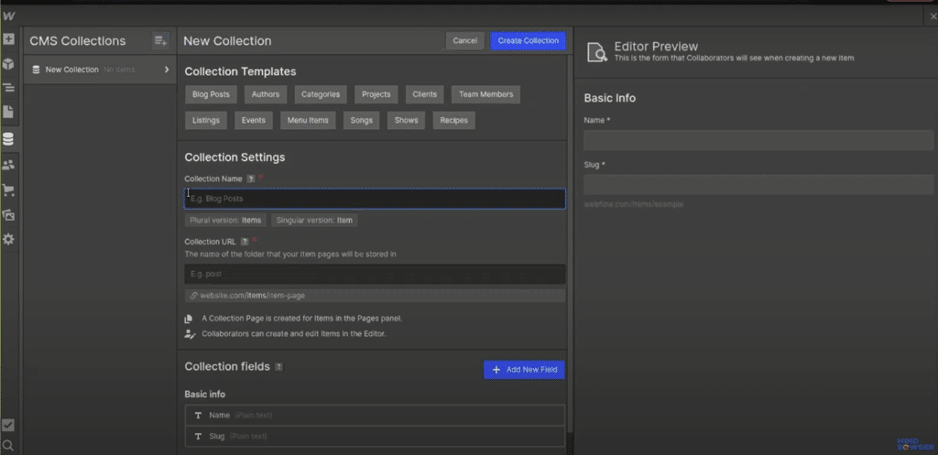The width and height of the screenshot is (938, 455).
Task: Open the Assets panel icon
Action: [8, 214]
